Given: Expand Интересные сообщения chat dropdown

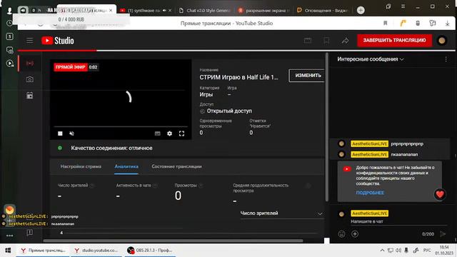Looking at the screenshot, I should pos(371,59).
